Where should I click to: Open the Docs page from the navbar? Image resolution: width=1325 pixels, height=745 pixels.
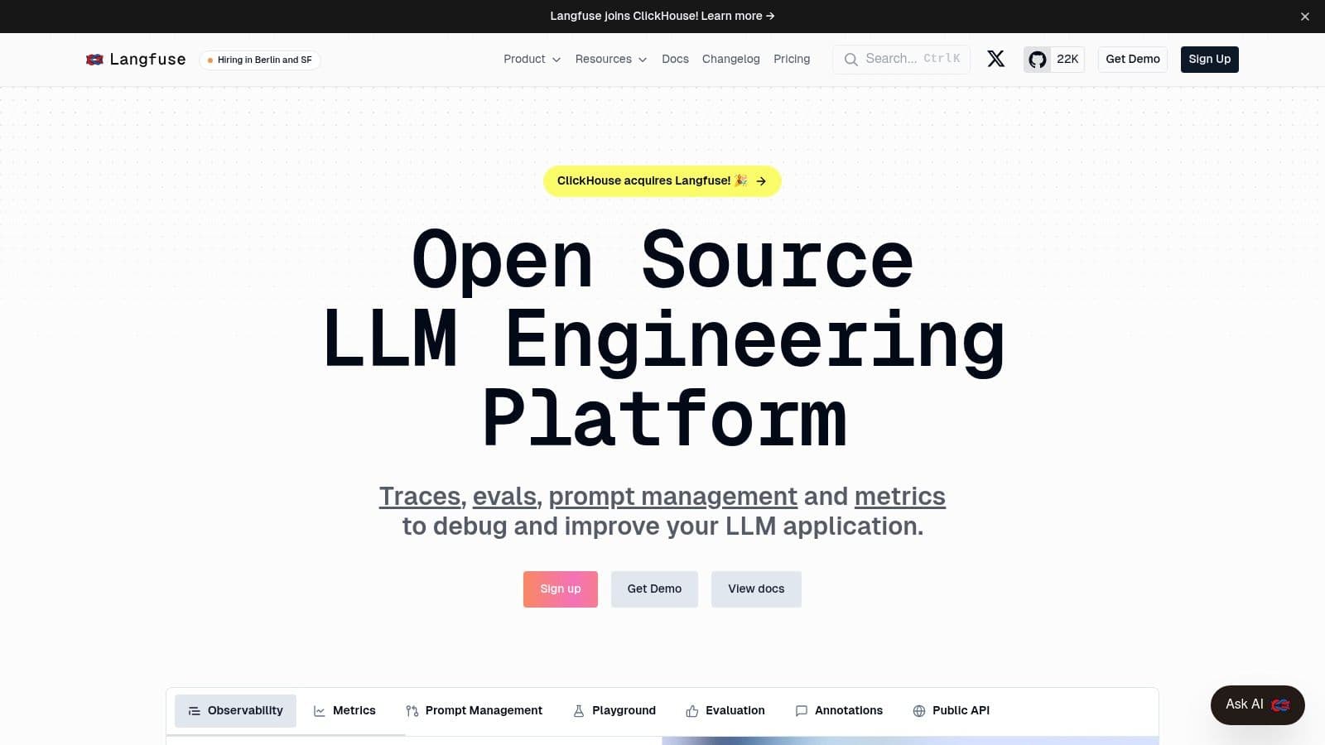click(x=675, y=59)
